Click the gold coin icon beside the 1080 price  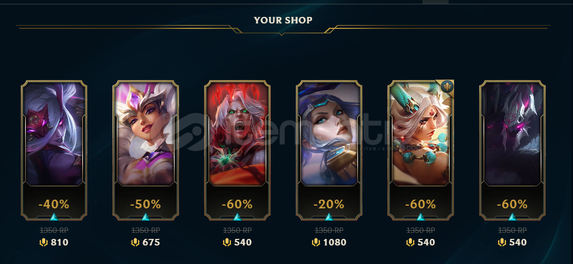(x=316, y=242)
